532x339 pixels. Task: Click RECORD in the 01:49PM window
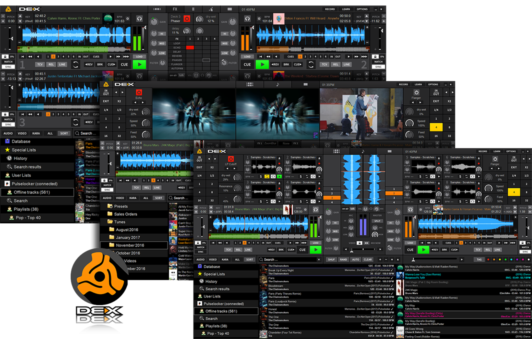pos(330,9)
